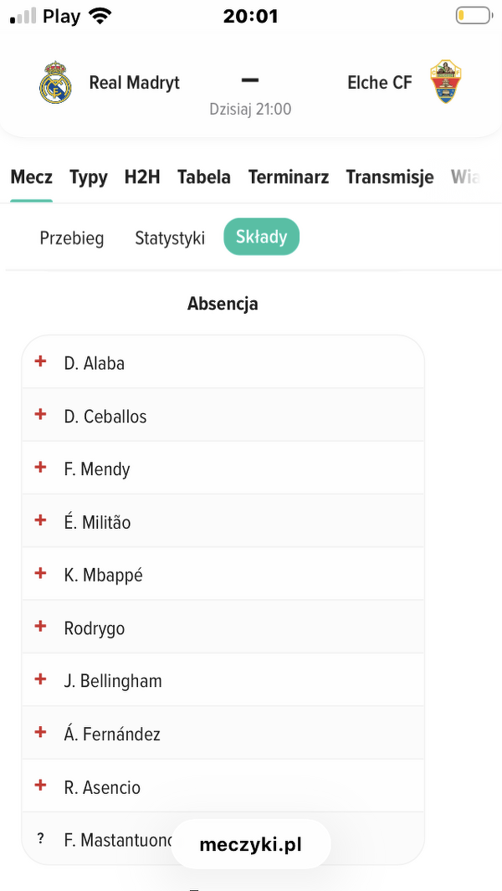Open the H2H tab
Viewport: 502px width, 891px height.
coord(142,177)
